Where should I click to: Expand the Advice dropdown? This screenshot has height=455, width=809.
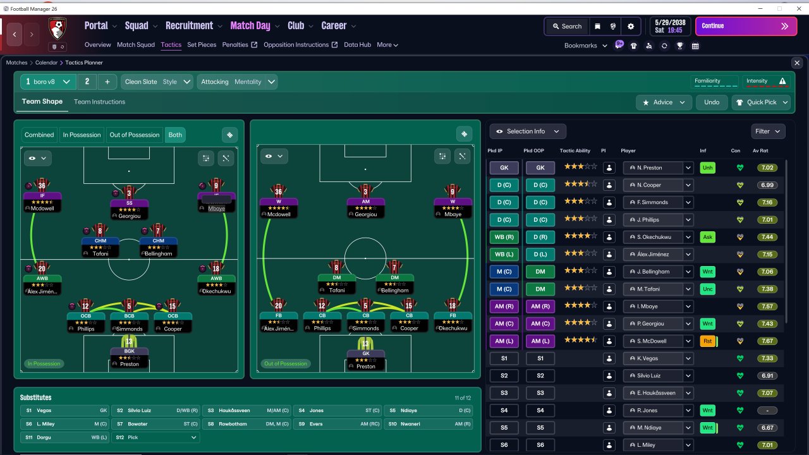coord(664,102)
